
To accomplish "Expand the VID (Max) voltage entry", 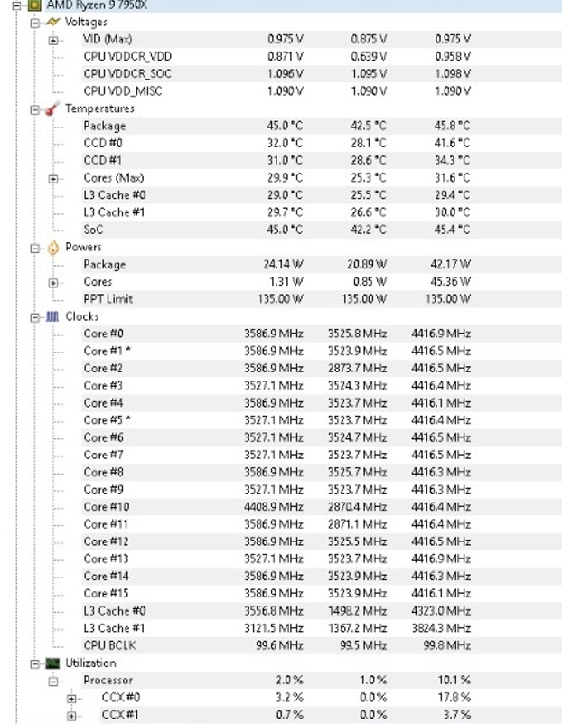I will (53, 40).
